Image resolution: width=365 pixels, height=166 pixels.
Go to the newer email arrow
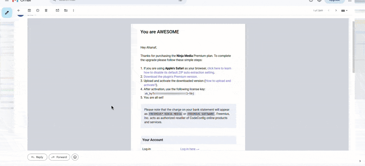tap(328, 10)
